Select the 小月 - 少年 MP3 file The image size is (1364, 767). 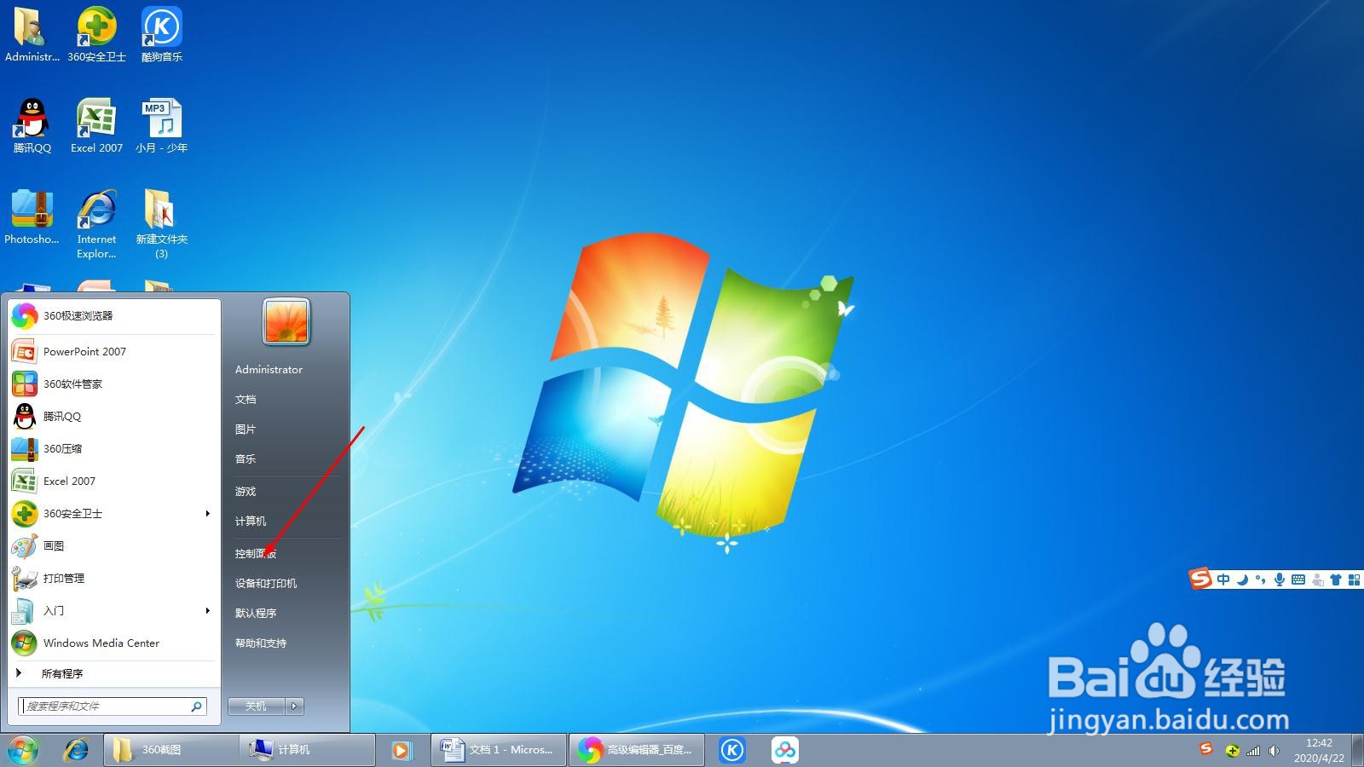pos(161,125)
